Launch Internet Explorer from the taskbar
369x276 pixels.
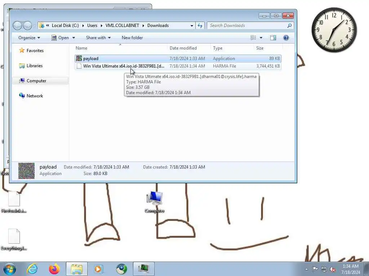(x=32, y=269)
